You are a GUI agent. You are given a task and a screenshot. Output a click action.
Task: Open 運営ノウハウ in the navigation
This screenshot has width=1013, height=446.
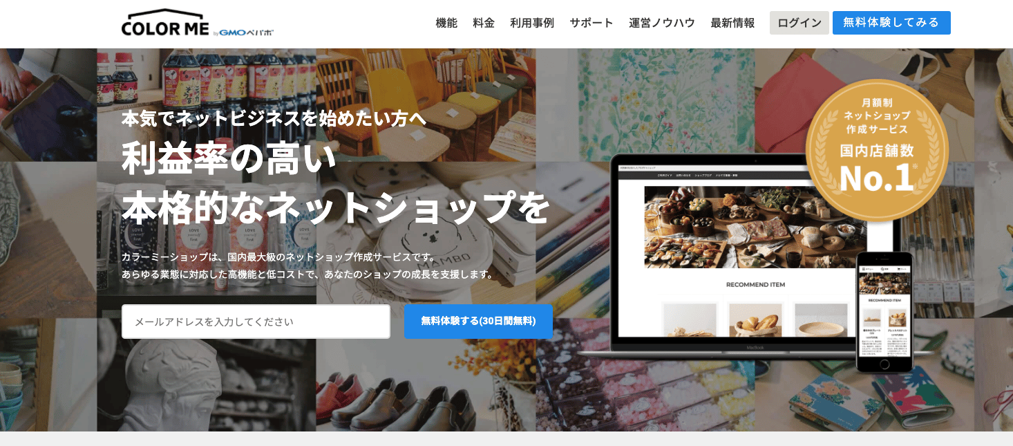662,23
